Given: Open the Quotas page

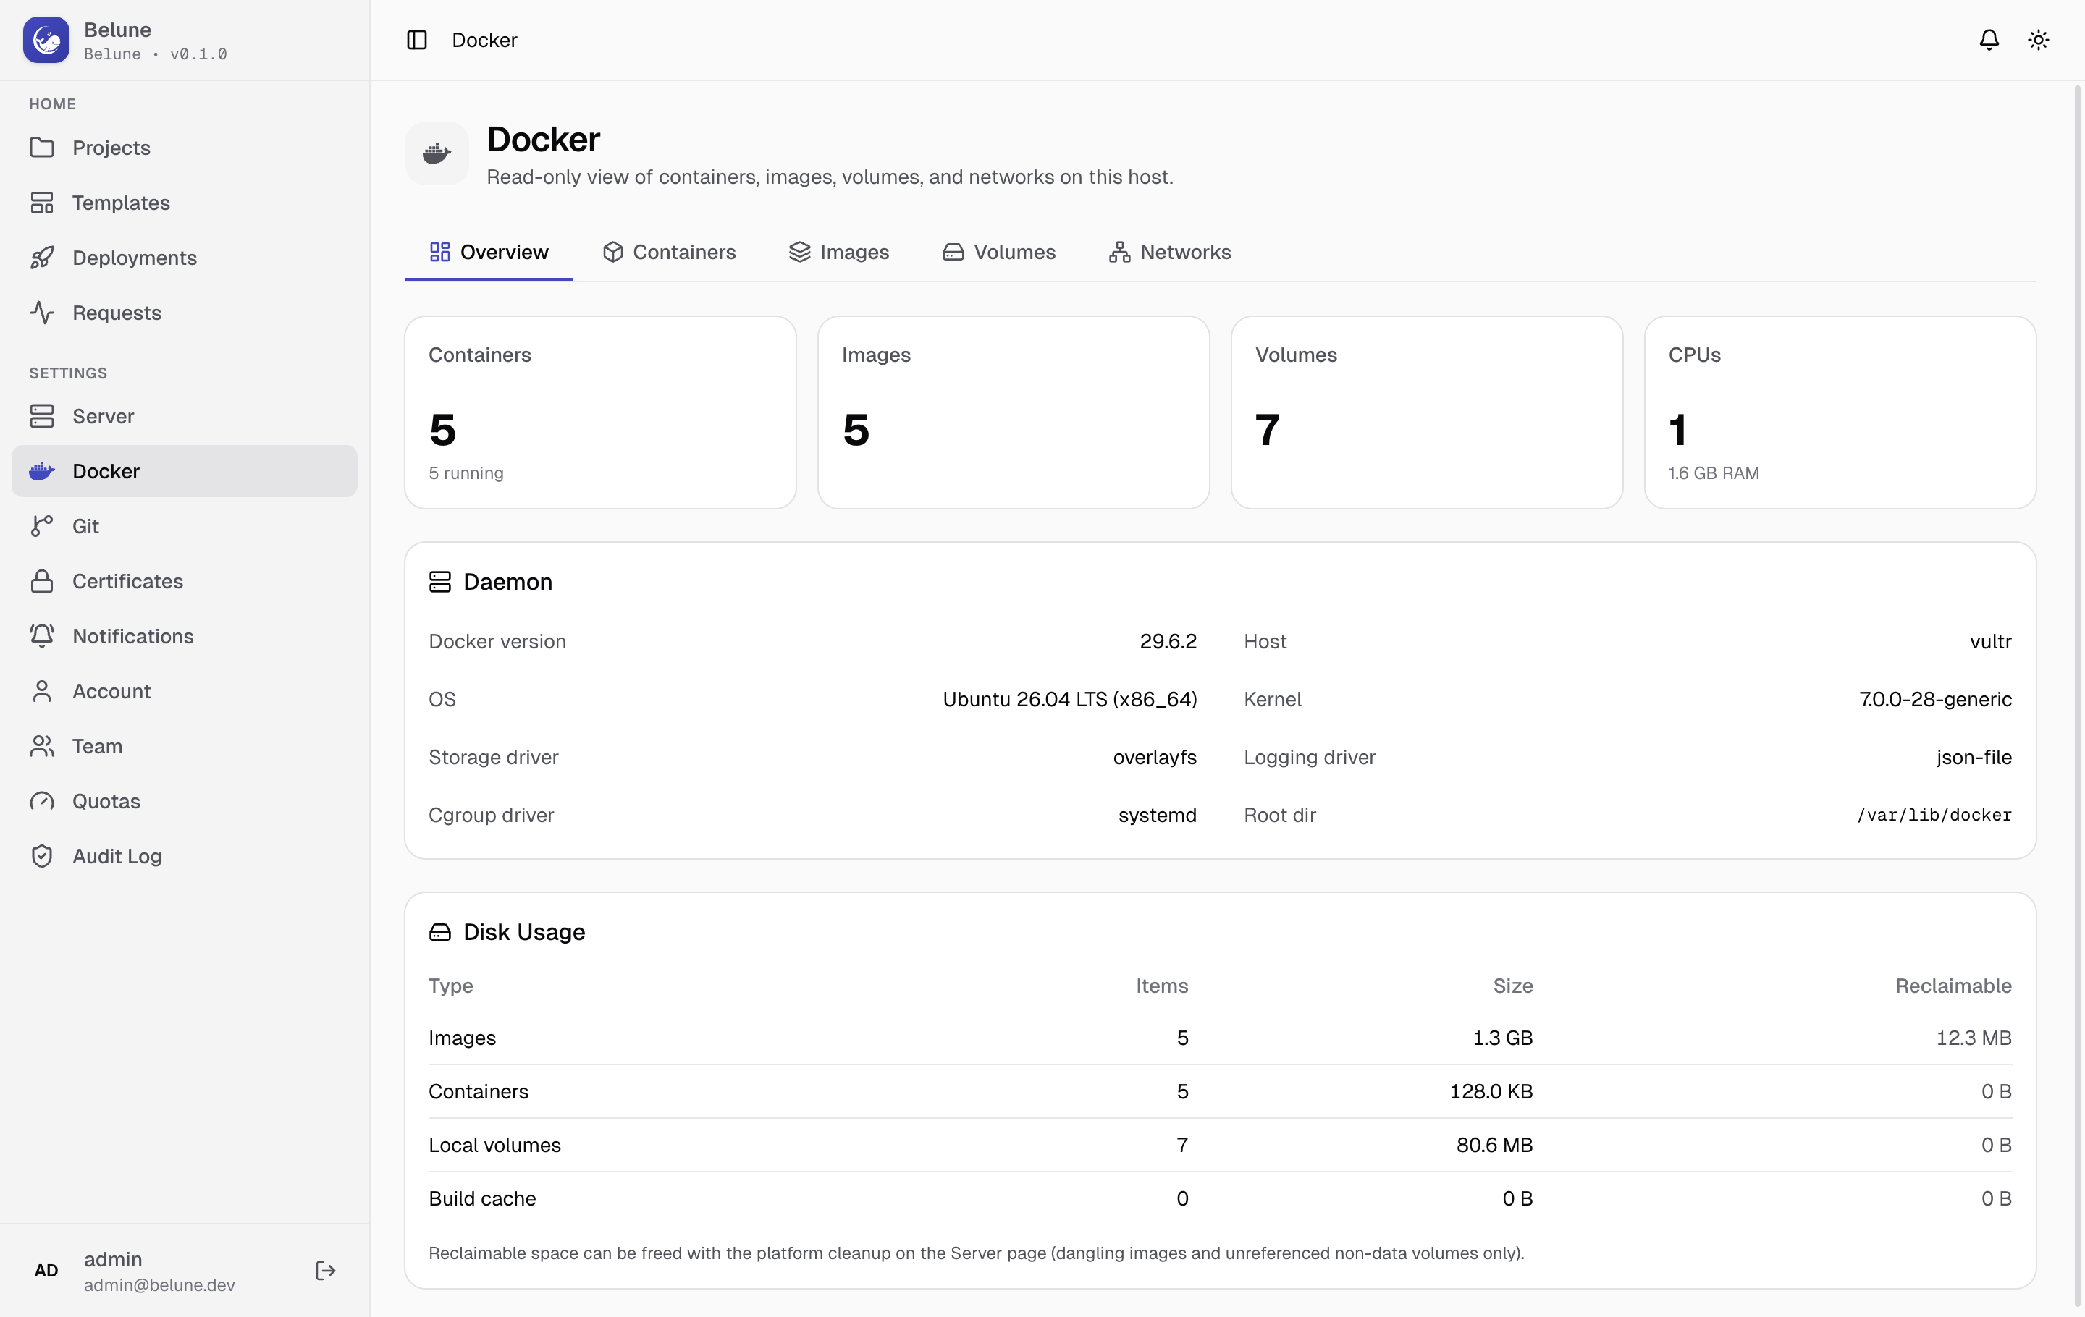Looking at the screenshot, I should tap(185, 800).
